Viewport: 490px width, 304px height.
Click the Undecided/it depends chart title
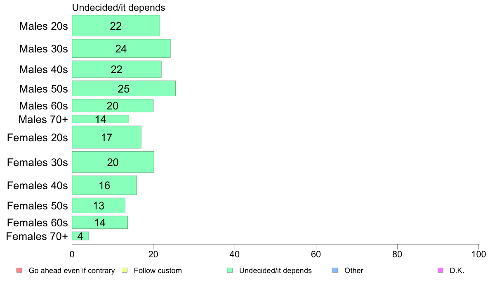coord(118,7)
